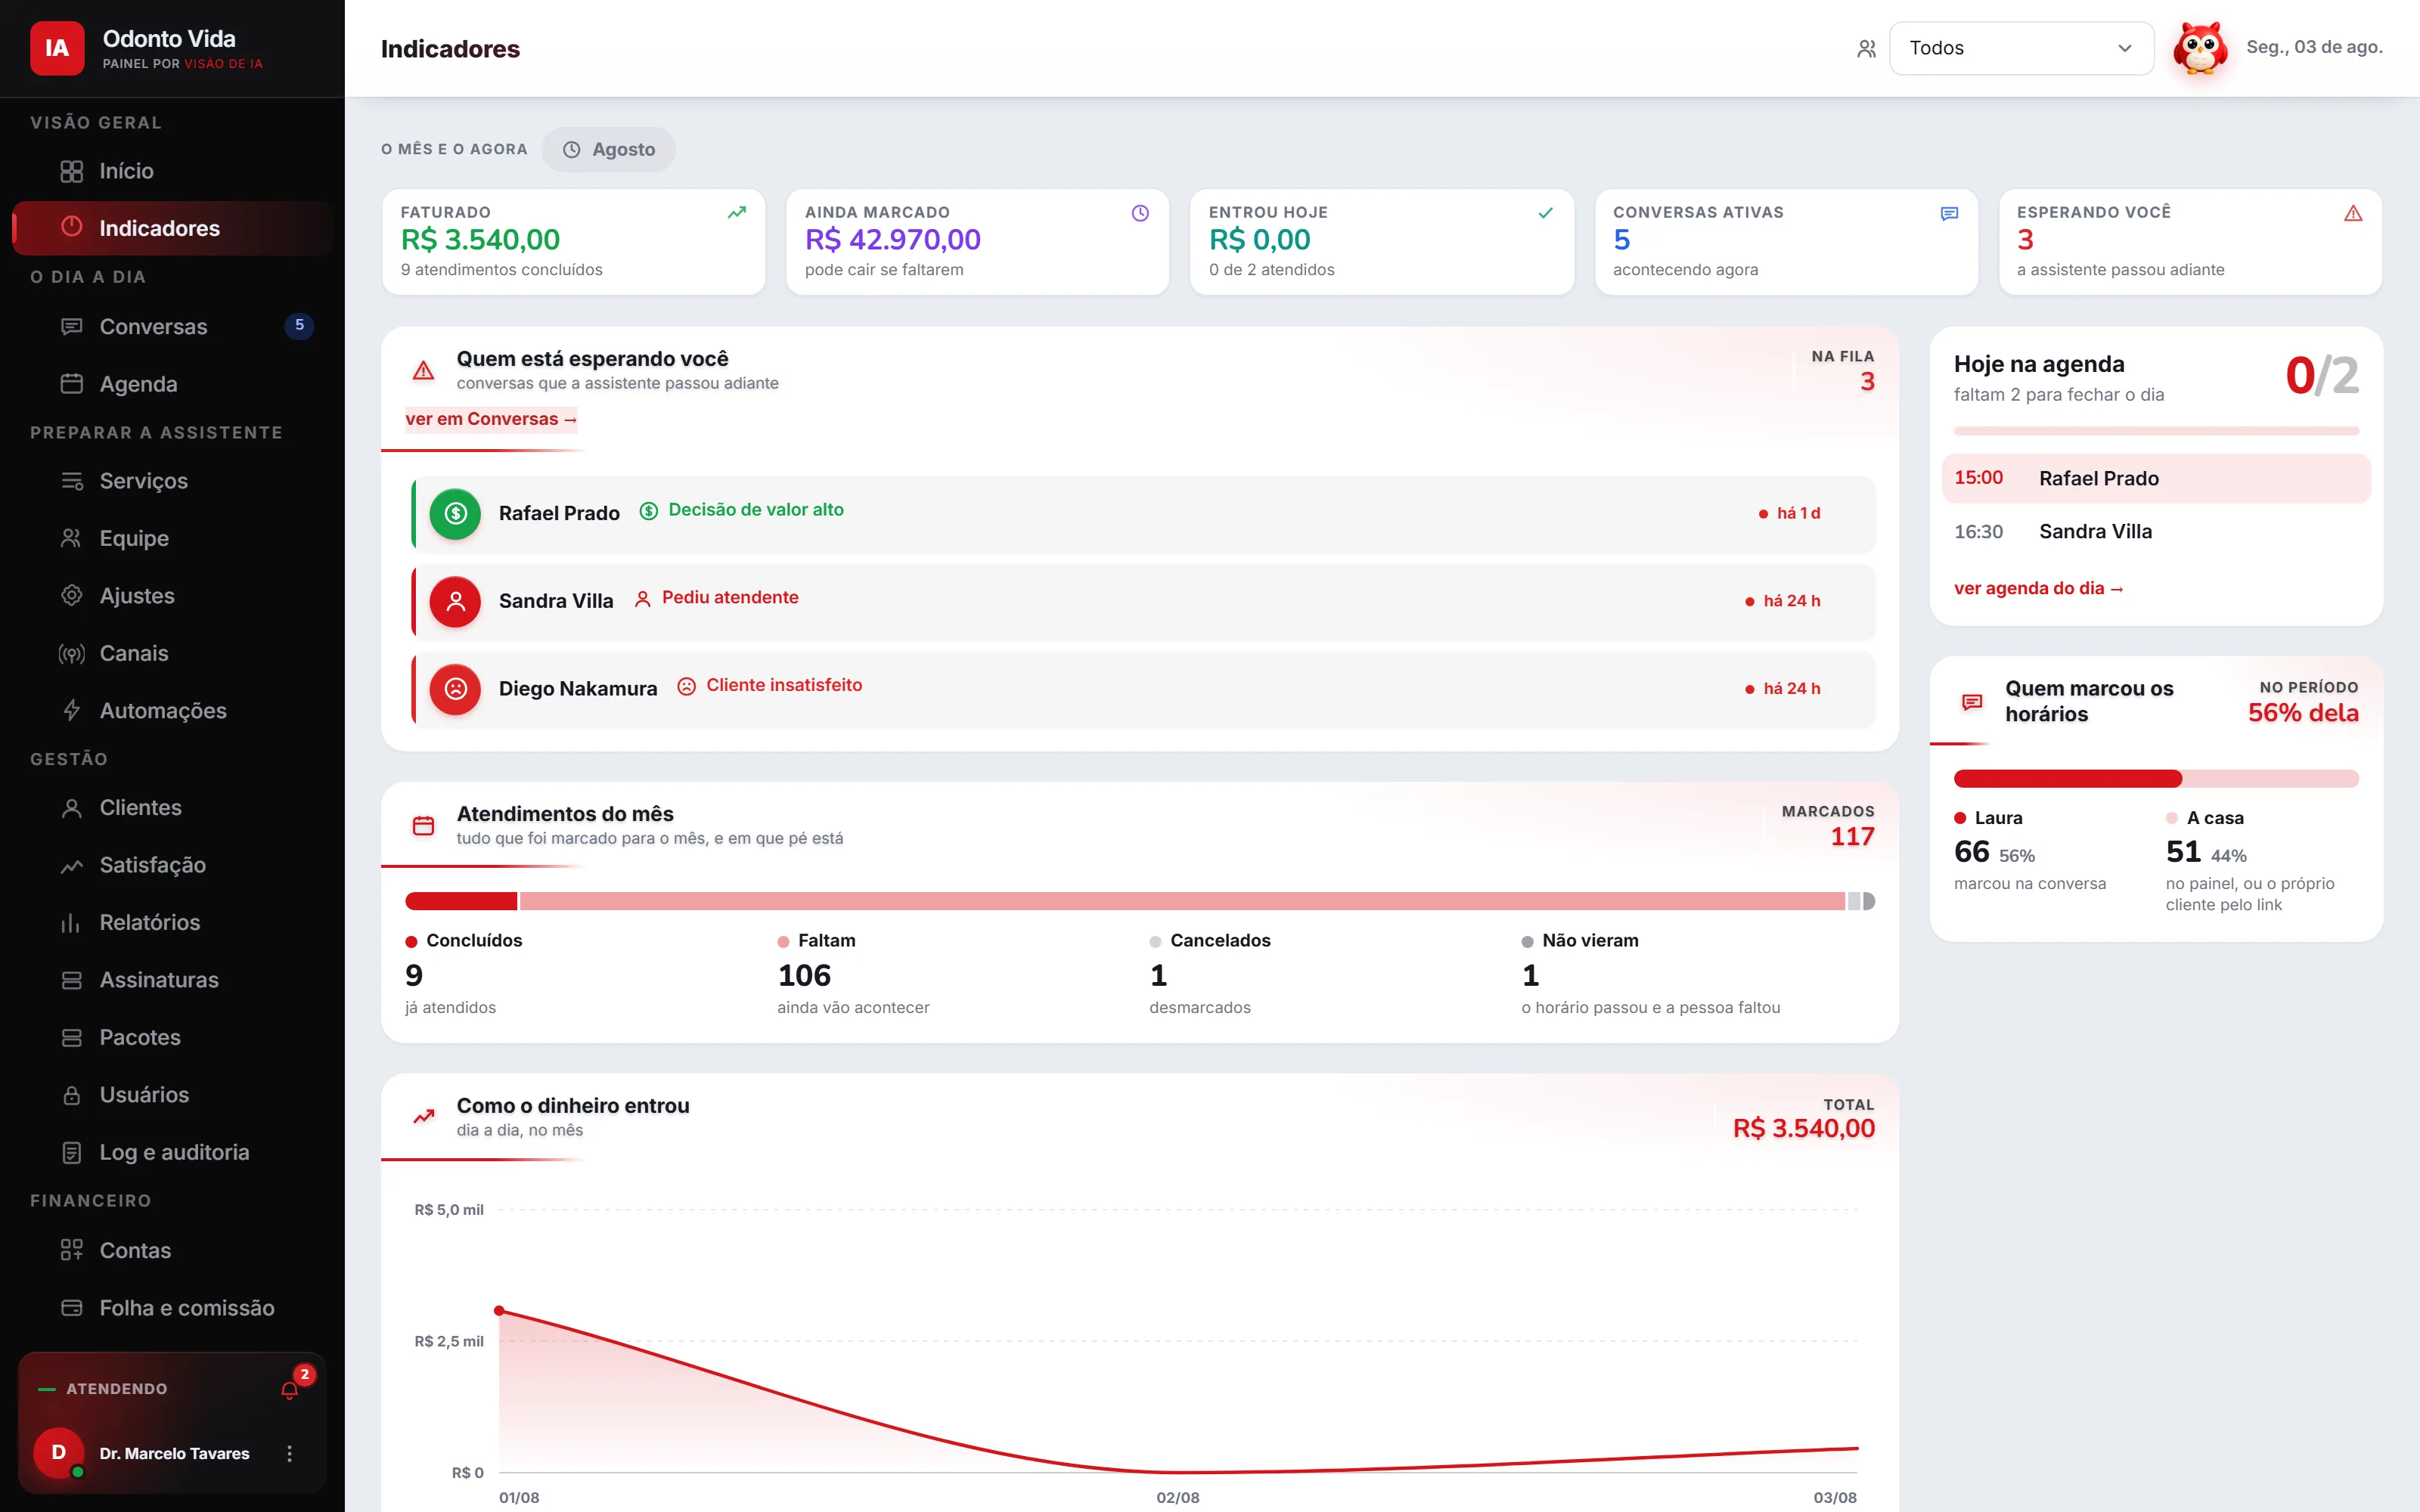Open the Início dashboard icon

[71, 171]
